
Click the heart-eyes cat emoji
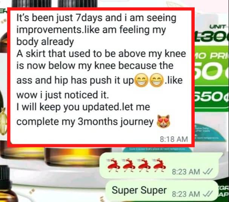163,121
